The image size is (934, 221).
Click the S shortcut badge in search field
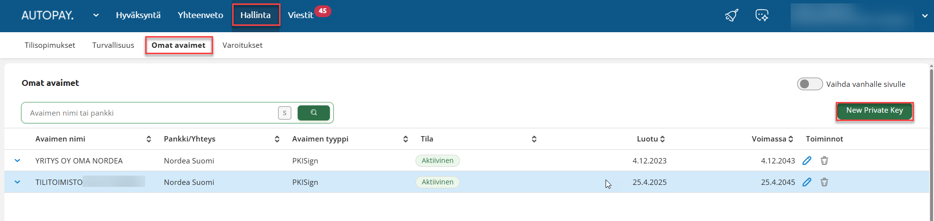point(284,113)
